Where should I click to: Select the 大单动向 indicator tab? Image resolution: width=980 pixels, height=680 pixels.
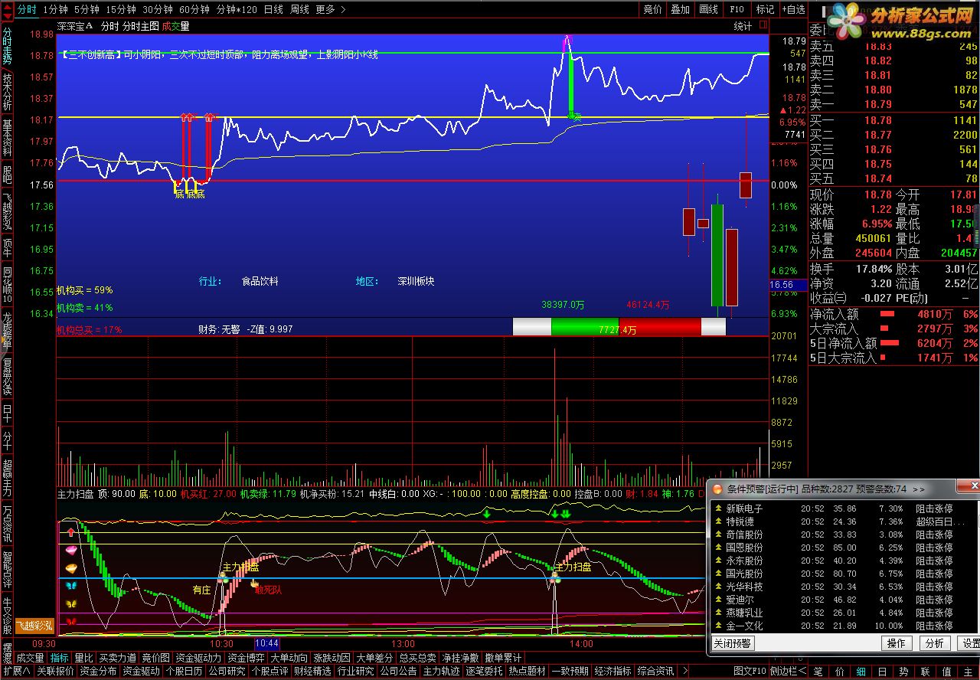(289, 658)
